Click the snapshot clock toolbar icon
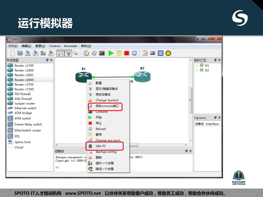Viewport: 263px width, 197px height. click(86, 53)
